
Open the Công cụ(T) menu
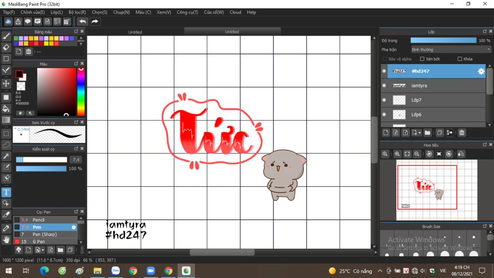187,12
